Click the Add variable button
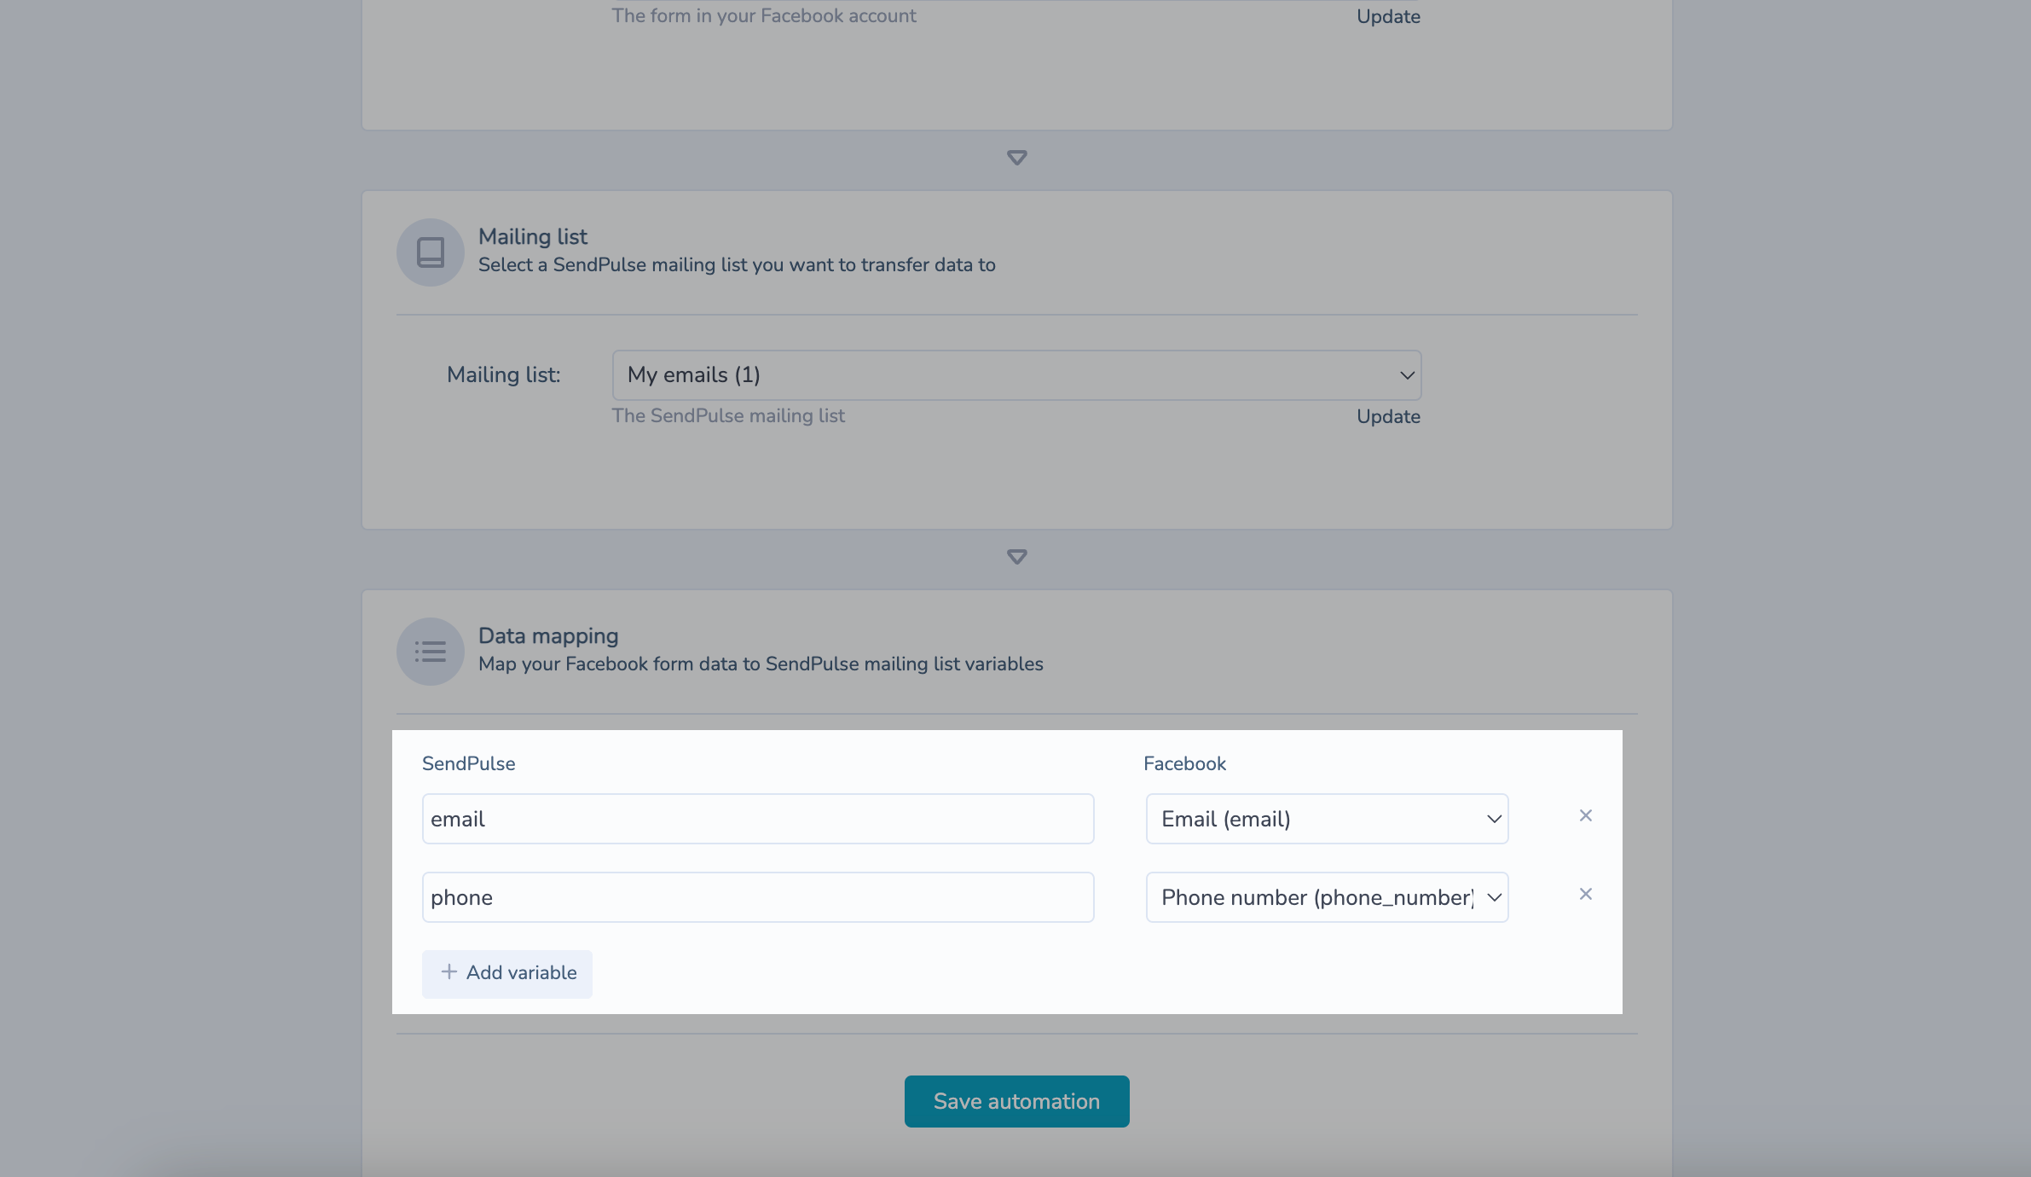Viewport: 2031px width, 1177px height. [x=507, y=973]
